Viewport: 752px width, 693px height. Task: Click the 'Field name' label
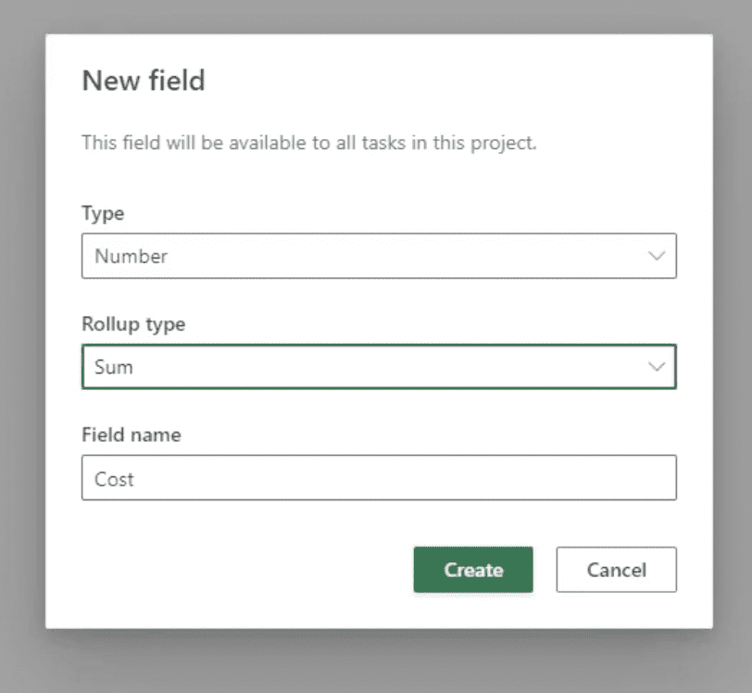tap(132, 435)
